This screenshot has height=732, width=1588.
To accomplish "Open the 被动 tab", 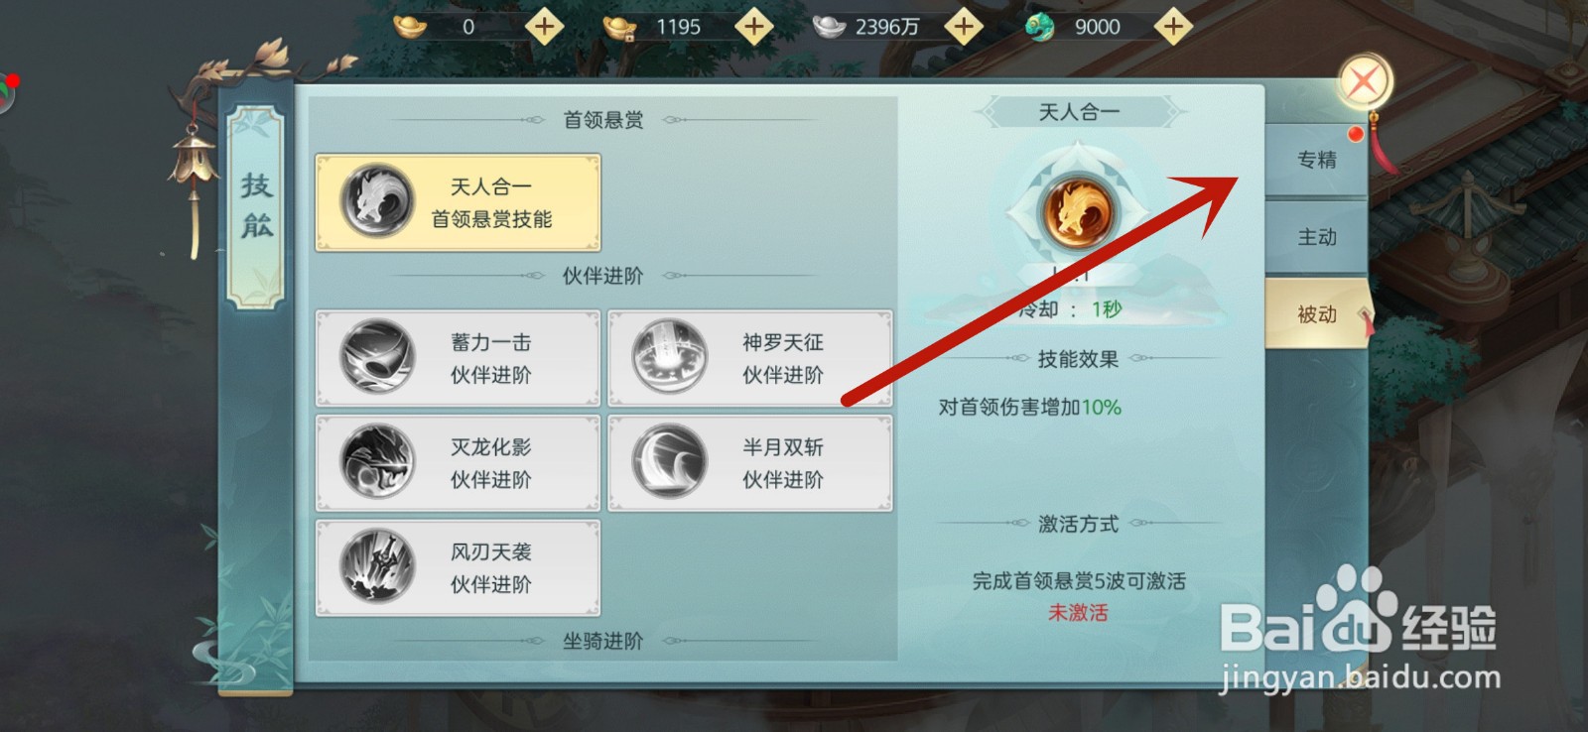I will (x=1316, y=314).
